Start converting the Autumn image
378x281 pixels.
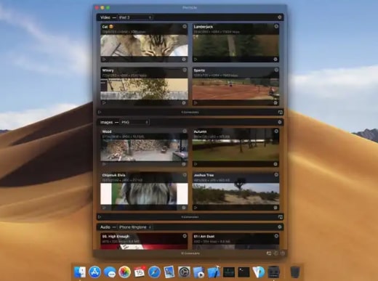coord(196,164)
